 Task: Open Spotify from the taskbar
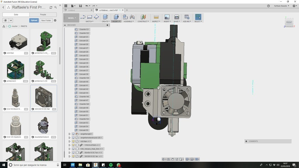tap(111, 165)
